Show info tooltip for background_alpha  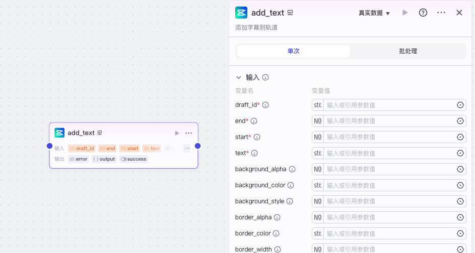pos(292,169)
